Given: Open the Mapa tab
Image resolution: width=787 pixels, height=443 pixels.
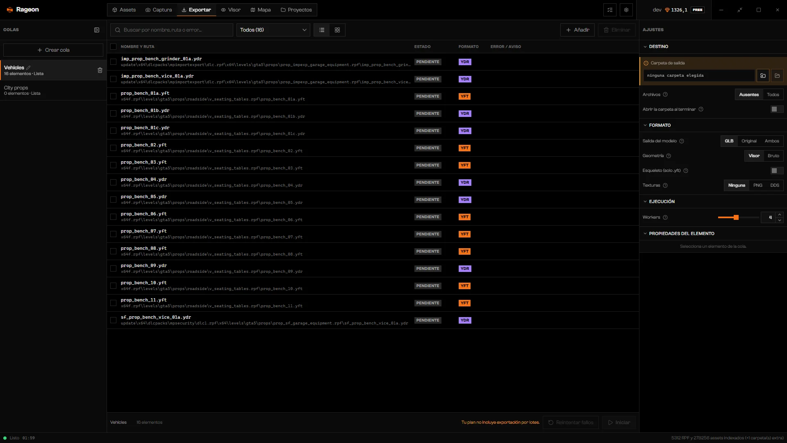Looking at the screenshot, I should pyautogui.click(x=261, y=10).
